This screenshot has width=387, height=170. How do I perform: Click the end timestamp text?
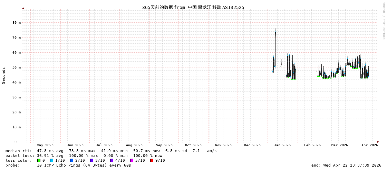point(346,165)
